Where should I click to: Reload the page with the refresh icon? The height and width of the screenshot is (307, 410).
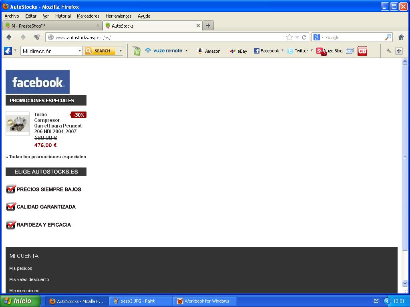304,37
